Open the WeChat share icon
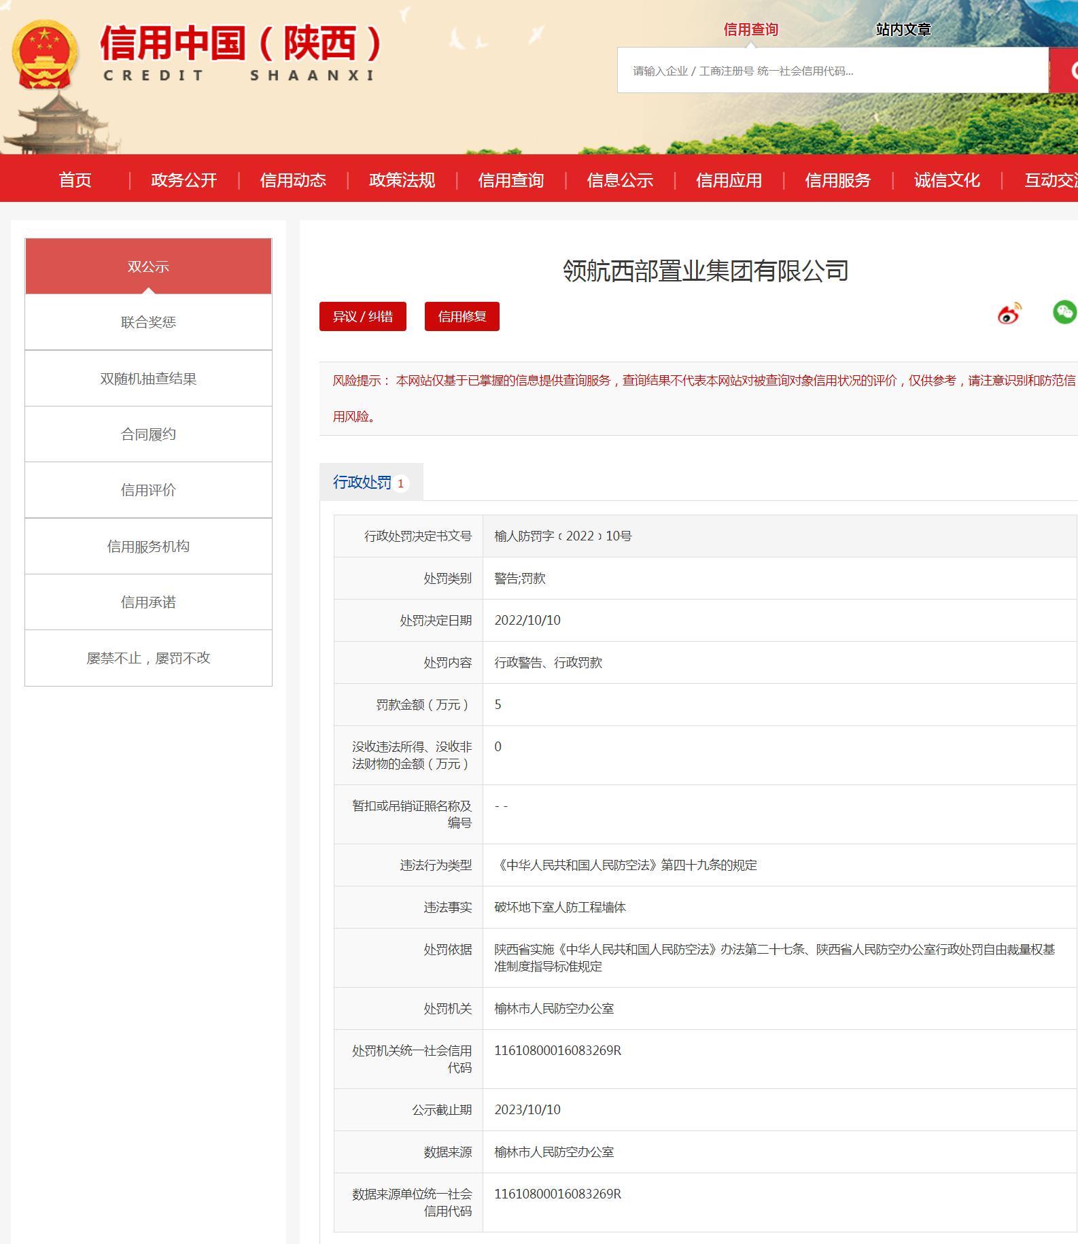The image size is (1078, 1244). click(1064, 311)
